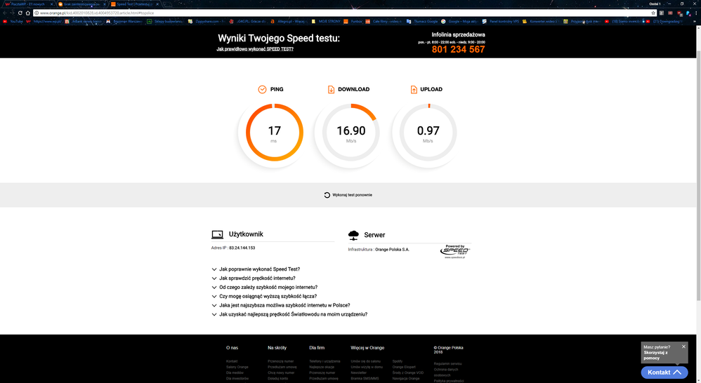Click the reload icon beside Wykonaj test ponownie
Image resolution: width=701 pixels, height=383 pixels.
tap(327, 195)
